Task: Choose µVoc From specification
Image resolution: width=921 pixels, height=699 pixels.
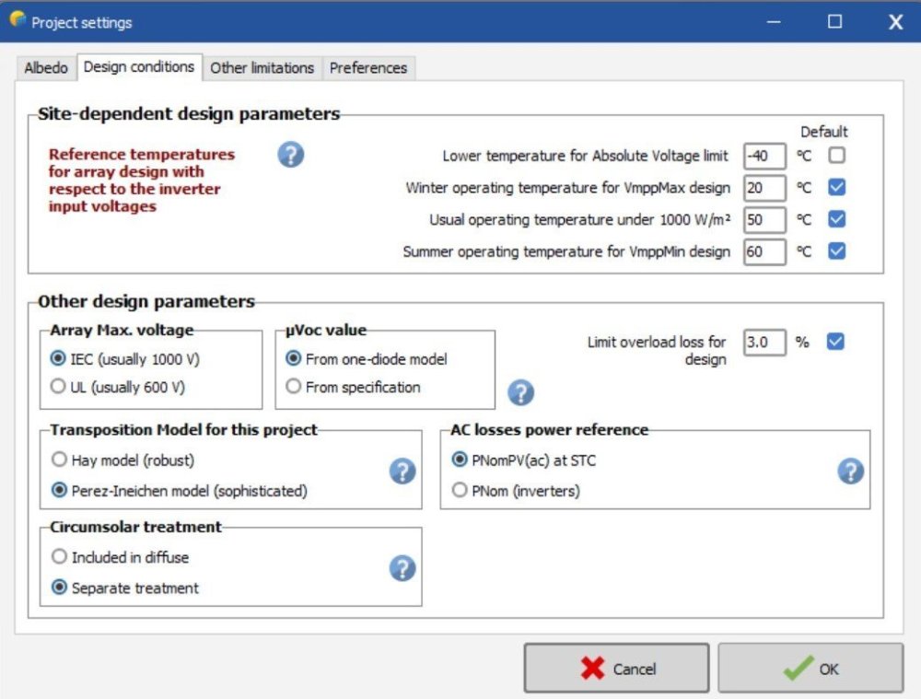Action: tap(294, 388)
